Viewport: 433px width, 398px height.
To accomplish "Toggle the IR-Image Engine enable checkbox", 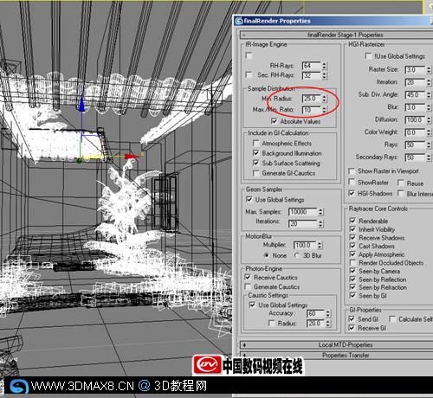I will tap(249, 55).
